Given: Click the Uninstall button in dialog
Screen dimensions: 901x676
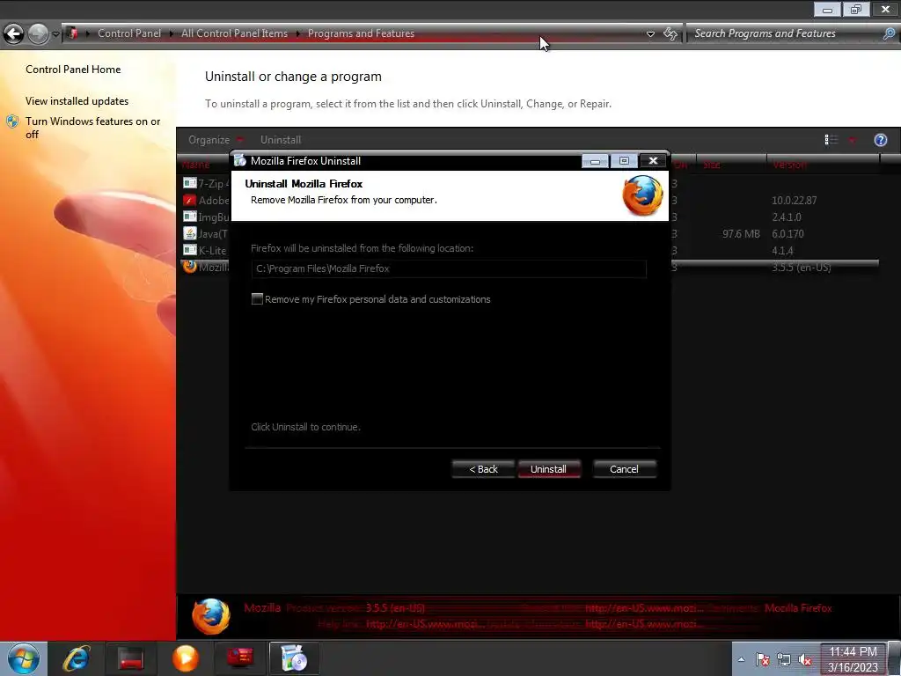Looking at the screenshot, I should coord(549,469).
